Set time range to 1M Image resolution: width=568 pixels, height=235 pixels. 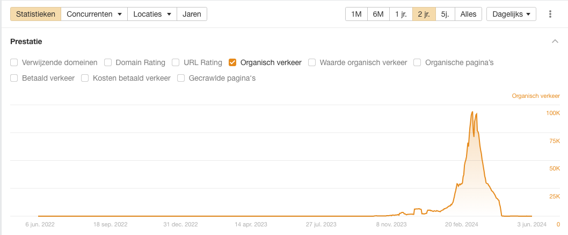356,14
